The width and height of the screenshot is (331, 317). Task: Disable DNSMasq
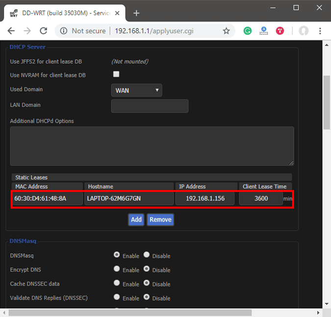147,255
